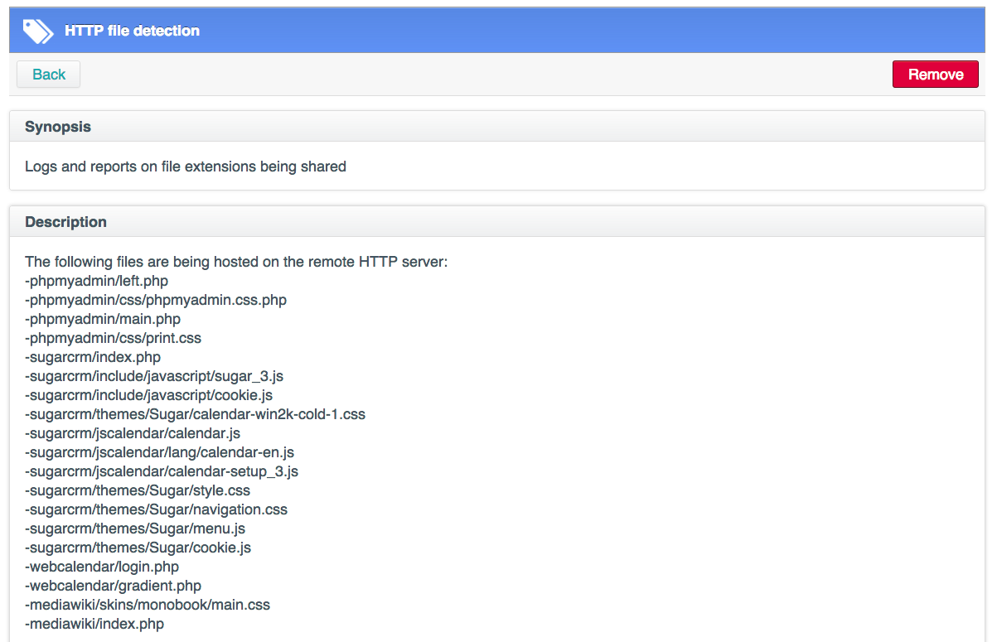Click the calendar-setup_3.js entry
The width and height of the screenshot is (997, 642).
(x=162, y=471)
